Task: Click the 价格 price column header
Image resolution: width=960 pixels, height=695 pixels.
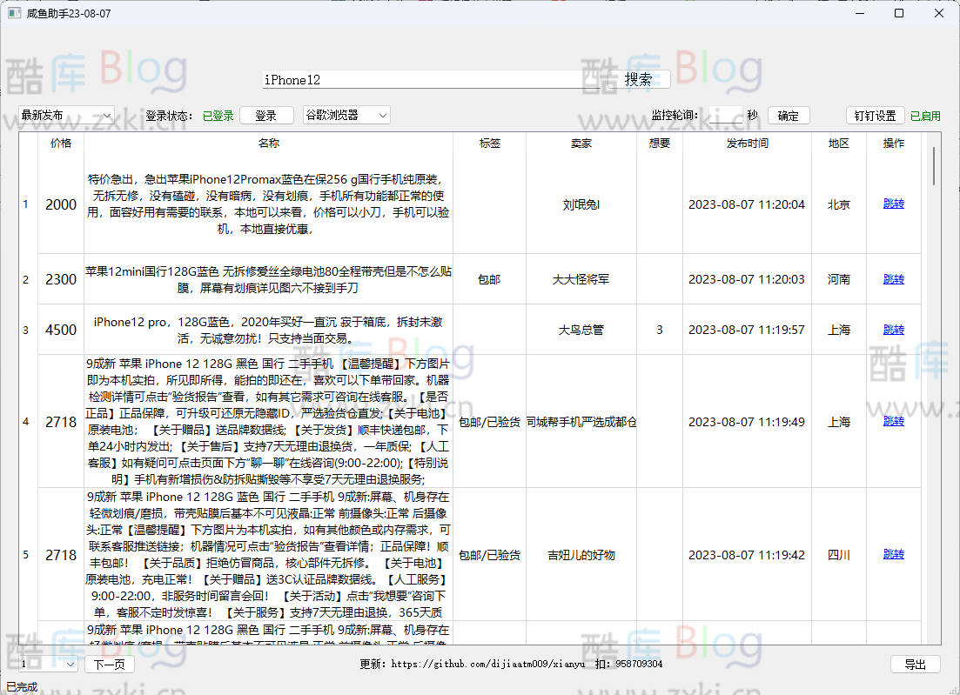Action: 59,144
